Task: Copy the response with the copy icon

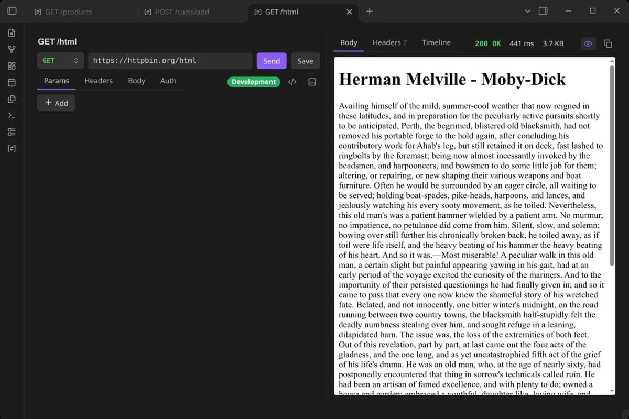Action: point(608,43)
